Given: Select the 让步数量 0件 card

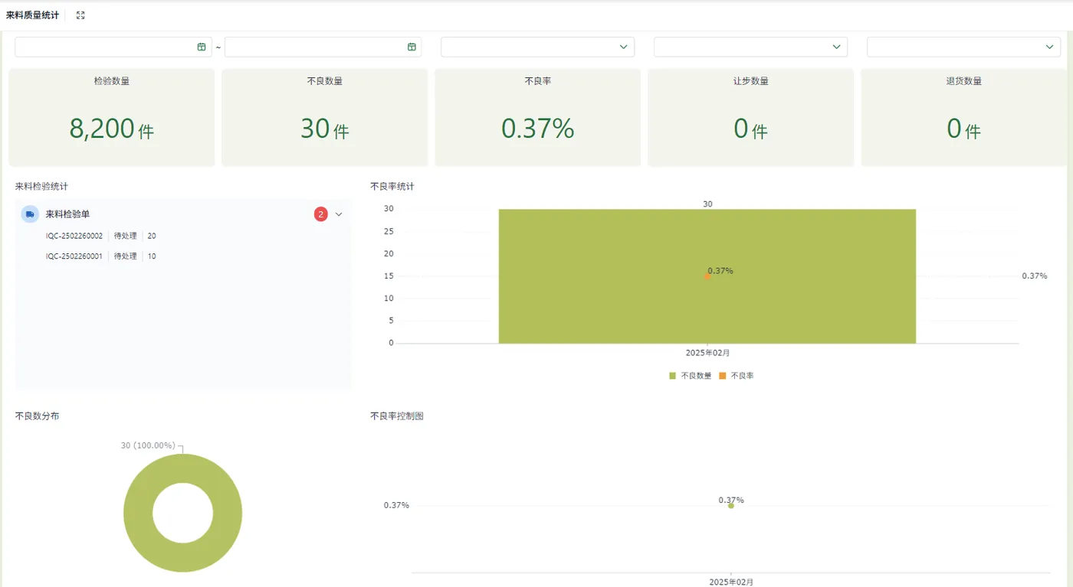Looking at the screenshot, I should point(751,117).
